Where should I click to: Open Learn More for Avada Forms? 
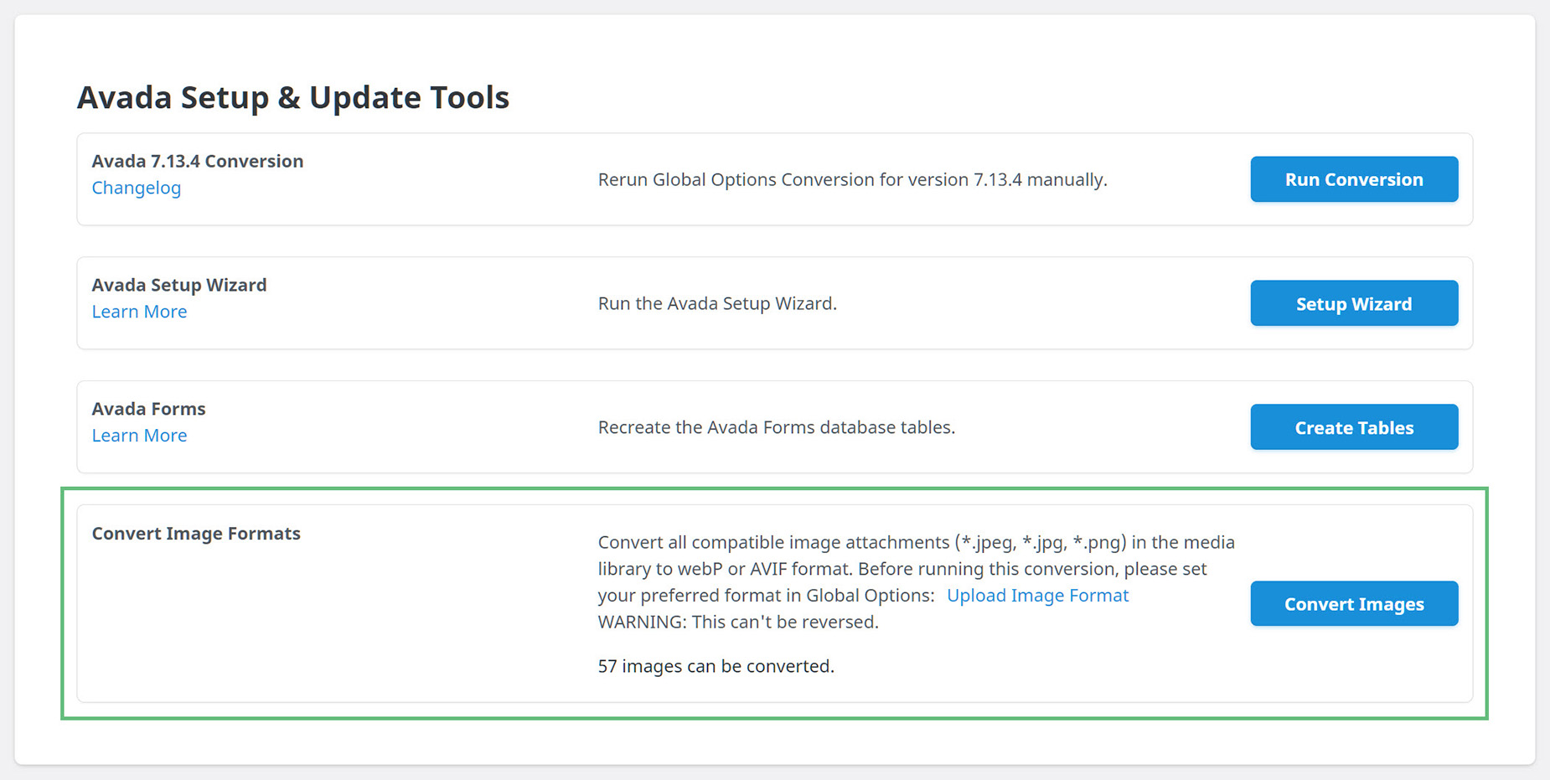coord(139,435)
